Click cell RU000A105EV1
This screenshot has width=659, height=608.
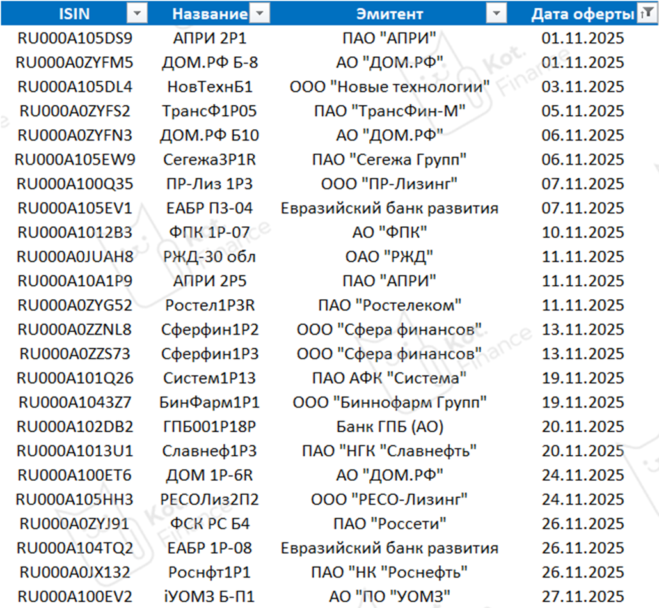(75, 208)
